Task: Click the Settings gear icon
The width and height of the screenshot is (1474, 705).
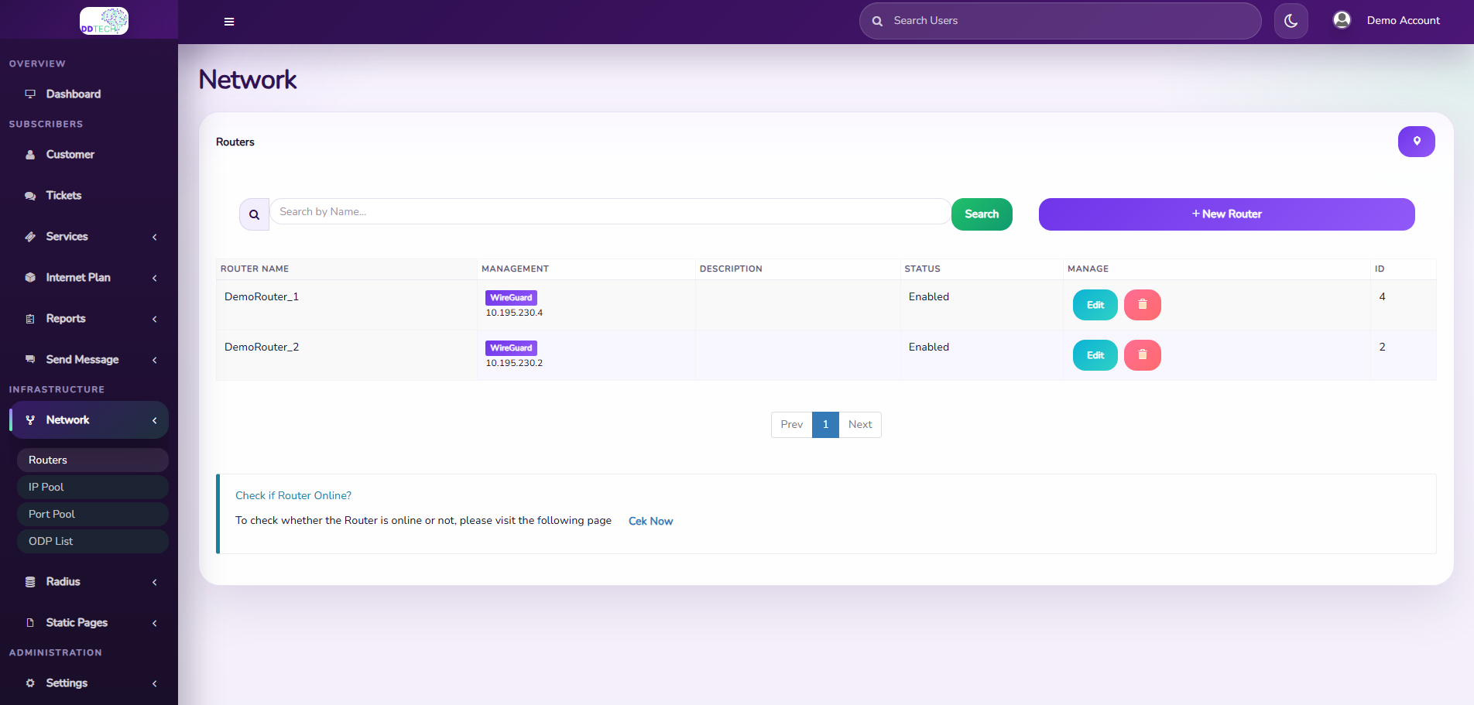Action: pos(29,683)
